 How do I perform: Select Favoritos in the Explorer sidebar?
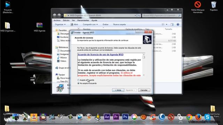[61, 30]
